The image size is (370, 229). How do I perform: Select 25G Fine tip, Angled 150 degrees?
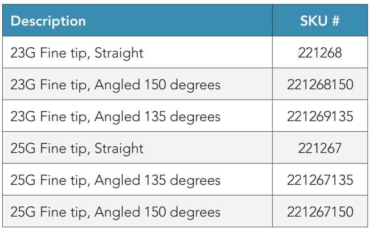[115, 212]
